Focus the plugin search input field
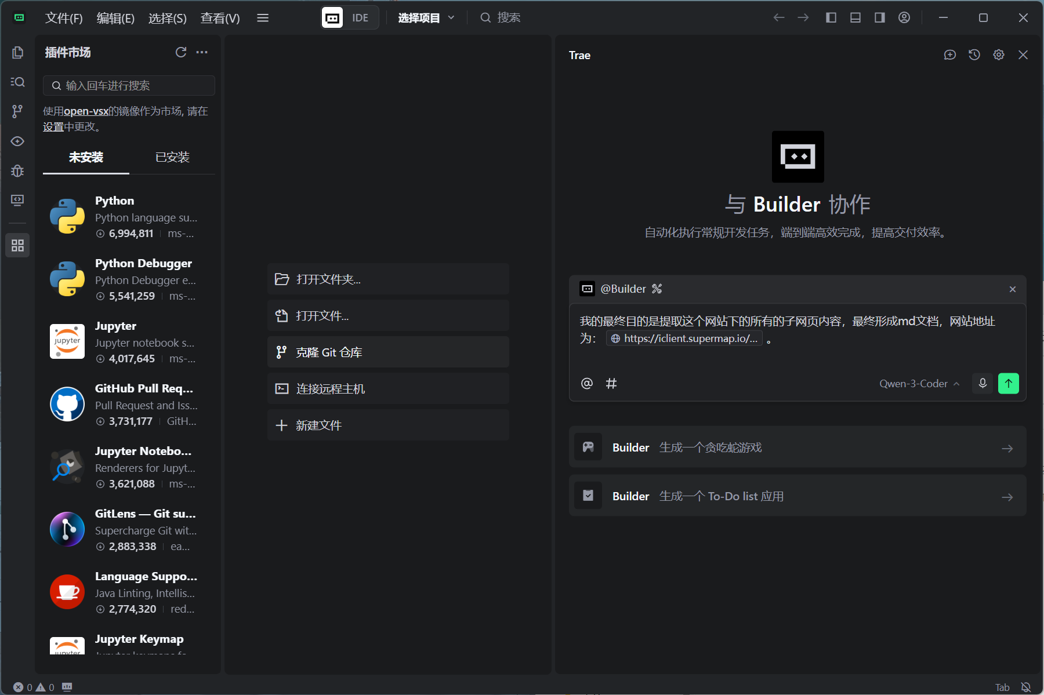This screenshot has height=695, width=1044. tap(129, 85)
